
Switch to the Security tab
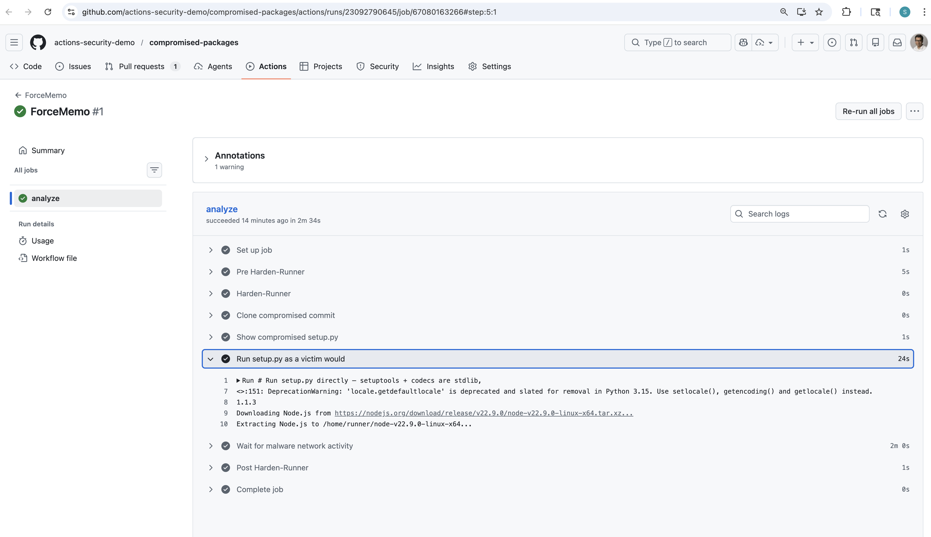[x=377, y=66]
